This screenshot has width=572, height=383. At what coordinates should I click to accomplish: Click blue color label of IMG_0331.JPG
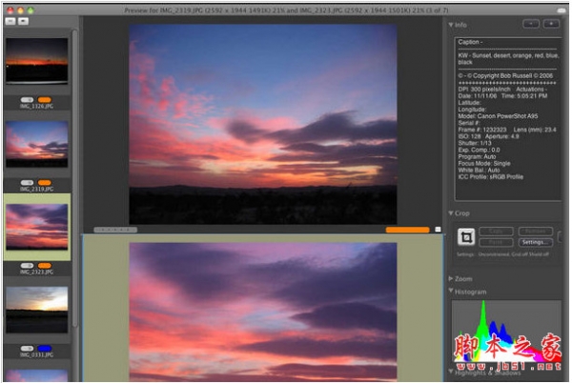click(x=45, y=349)
